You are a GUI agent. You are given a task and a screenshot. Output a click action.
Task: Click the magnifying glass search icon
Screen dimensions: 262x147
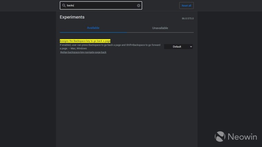click(x=64, y=5)
